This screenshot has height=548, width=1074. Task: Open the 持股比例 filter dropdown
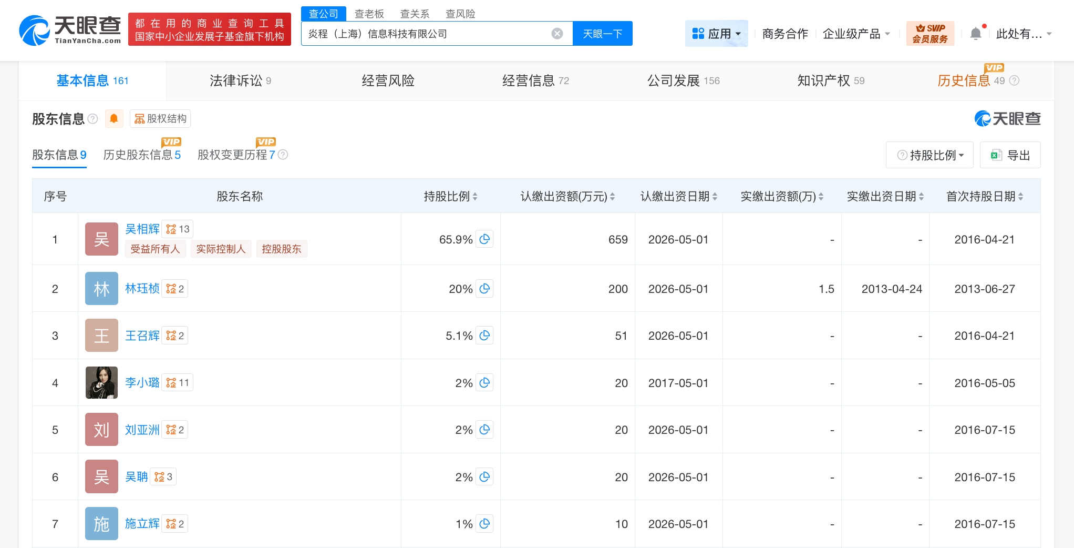930,155
